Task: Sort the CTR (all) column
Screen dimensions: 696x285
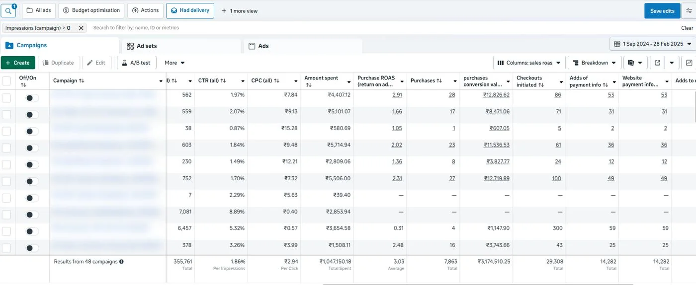Action: click(x=223, y=80)
